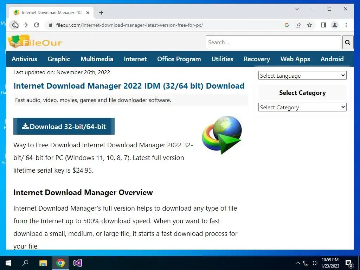Open Visual Studio from taskbar
Screen dimensions: 360x270
(78, 263)
